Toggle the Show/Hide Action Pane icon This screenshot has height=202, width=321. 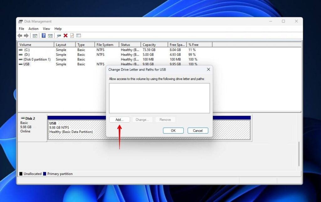(51, 35)
